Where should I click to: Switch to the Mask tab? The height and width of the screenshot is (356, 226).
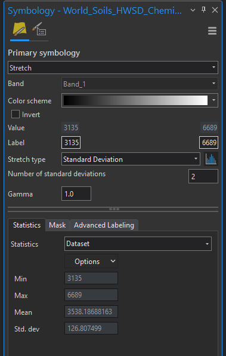[x=57, y=225]
